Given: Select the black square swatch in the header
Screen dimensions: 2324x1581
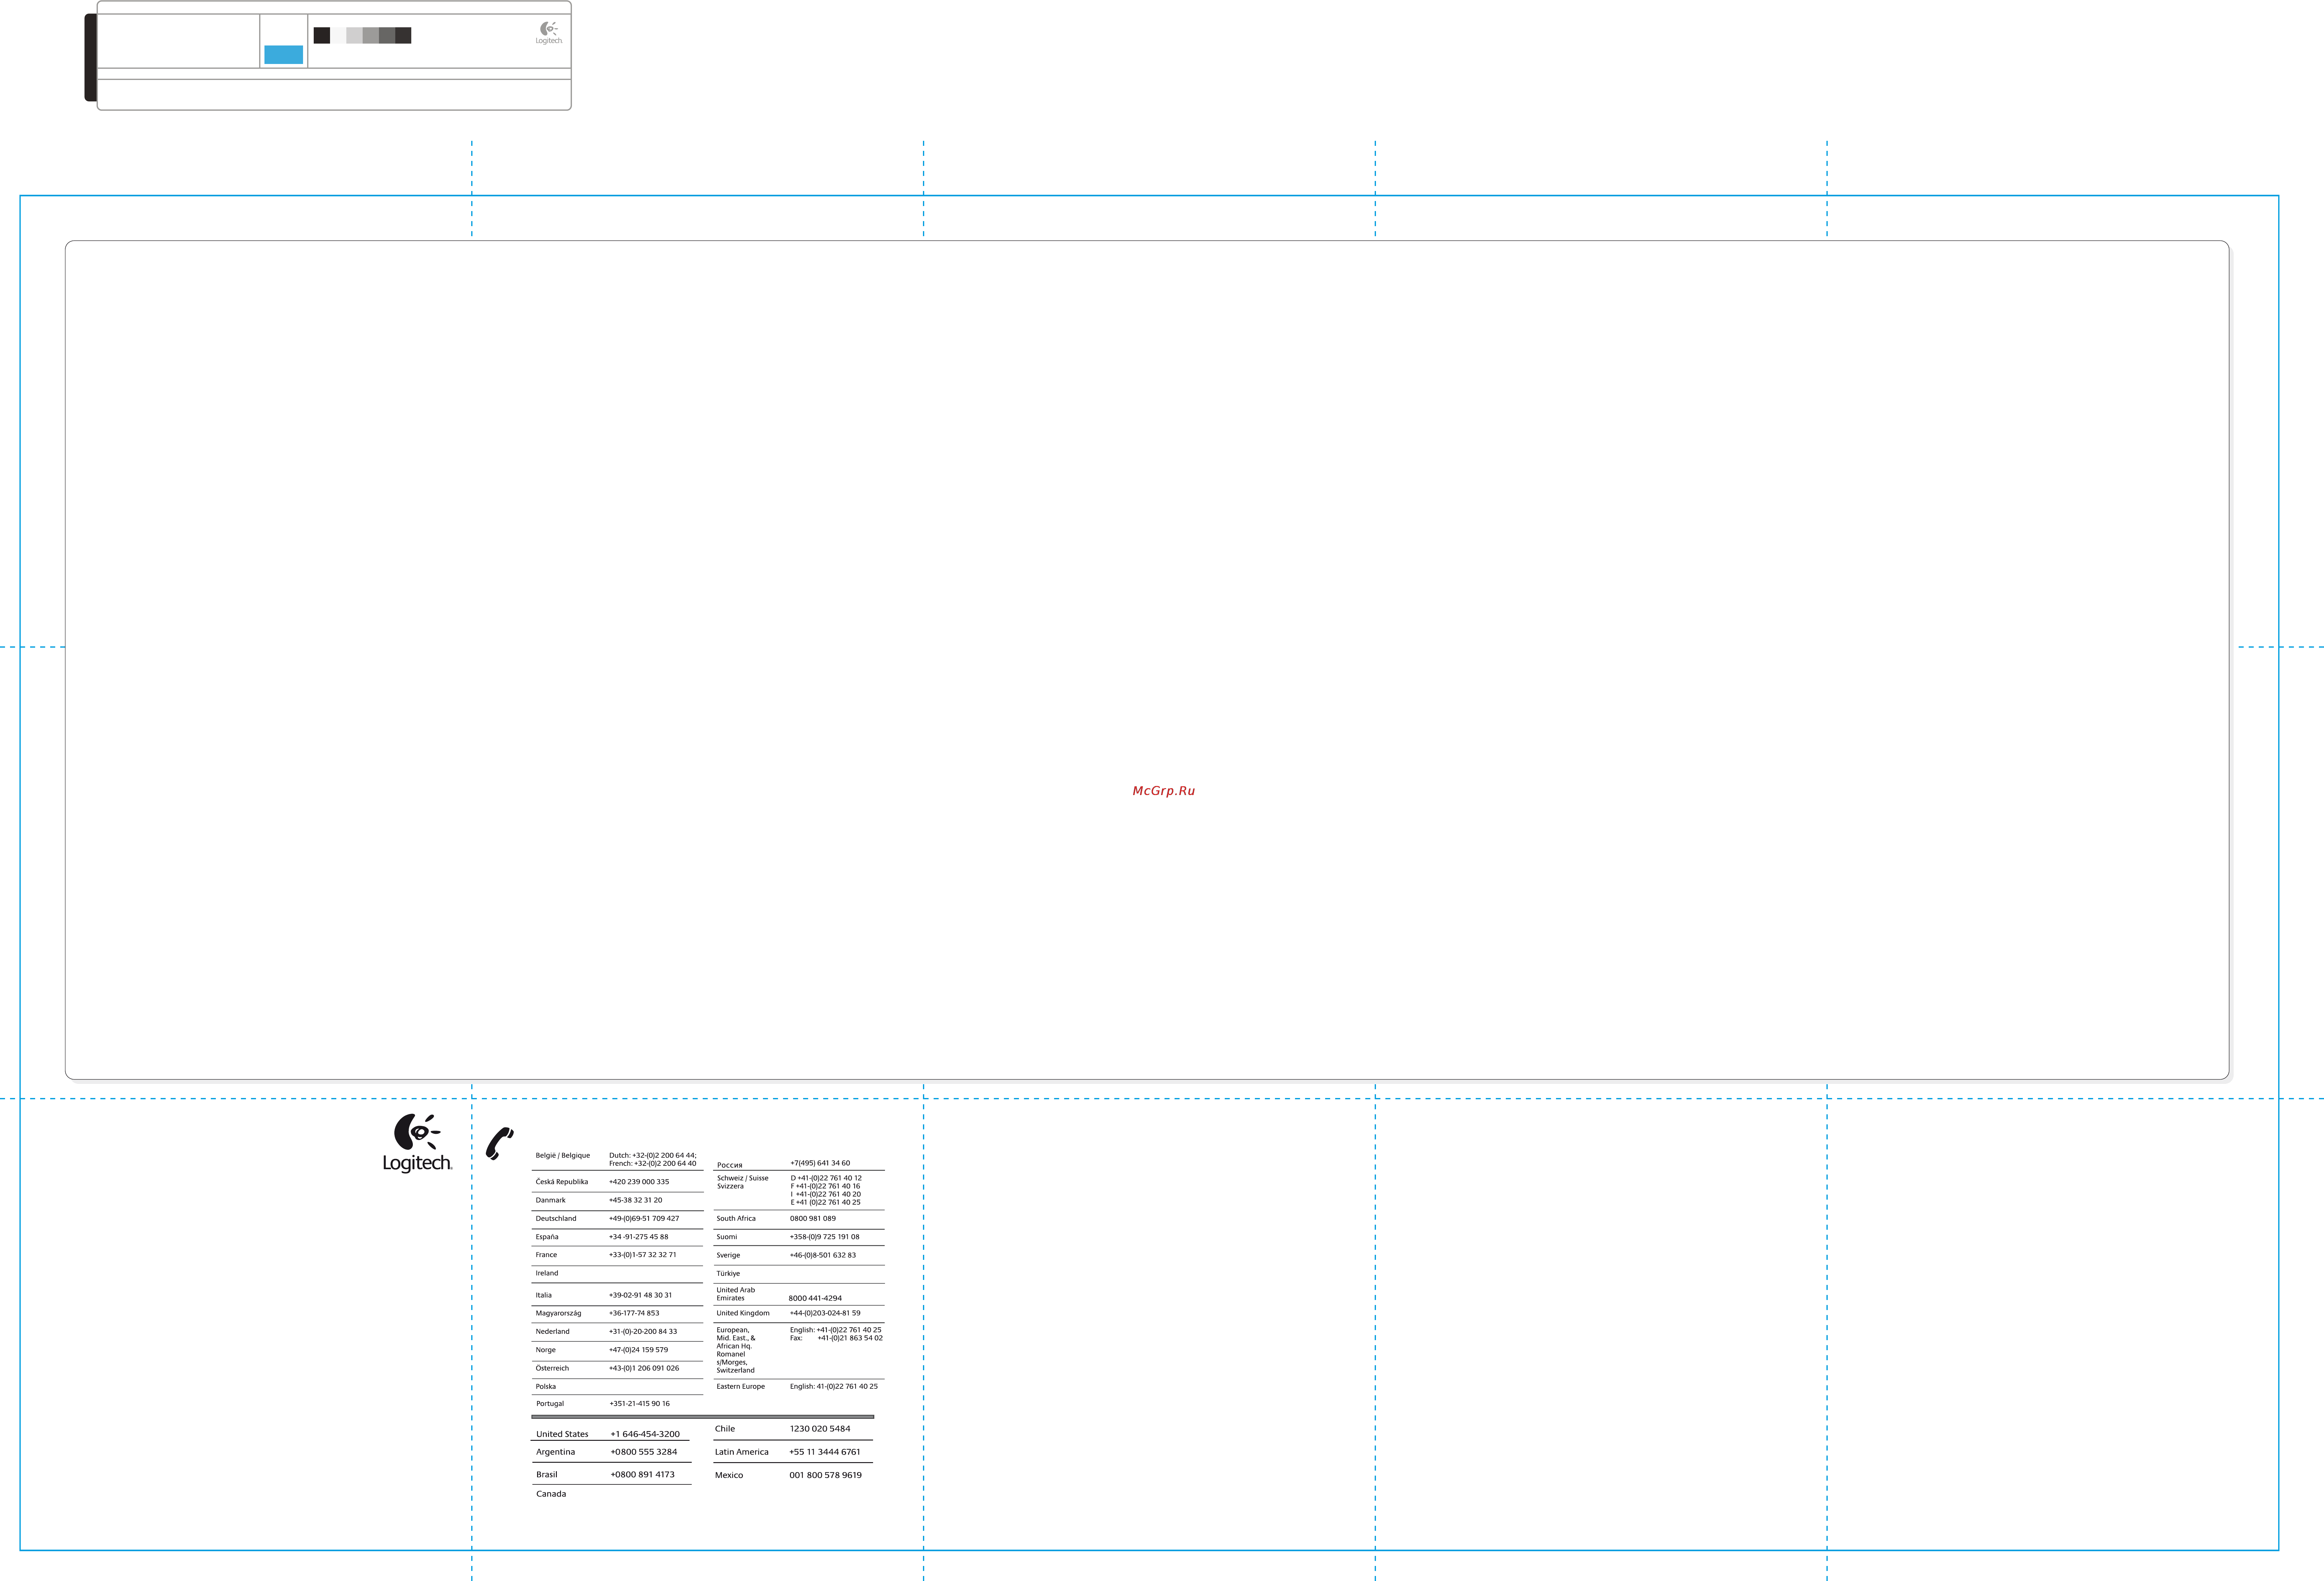Looking at the screenshot, I should tap(322, 35).
